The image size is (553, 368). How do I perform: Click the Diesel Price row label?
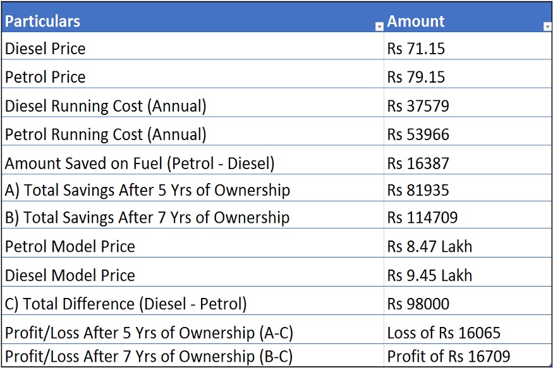(46, 49)
